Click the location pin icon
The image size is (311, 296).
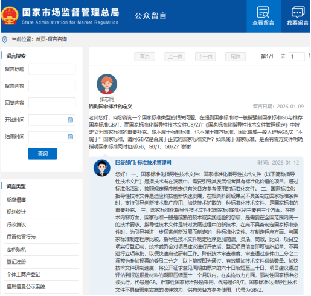[x=4, y=39]
